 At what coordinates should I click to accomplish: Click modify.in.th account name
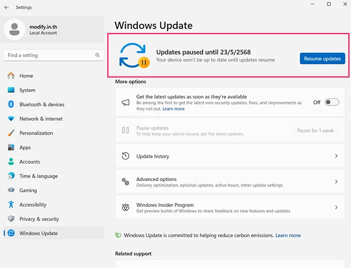43,27
